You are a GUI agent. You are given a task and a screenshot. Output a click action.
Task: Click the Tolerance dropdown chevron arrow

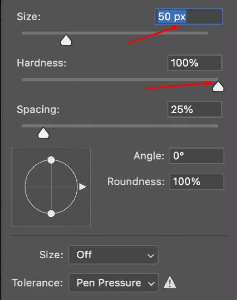click(x=150, y=283)
